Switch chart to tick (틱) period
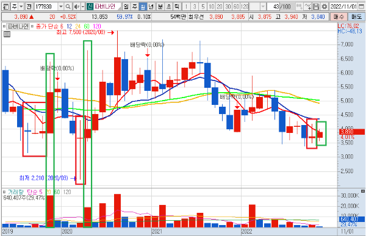 tap(177, 7)
